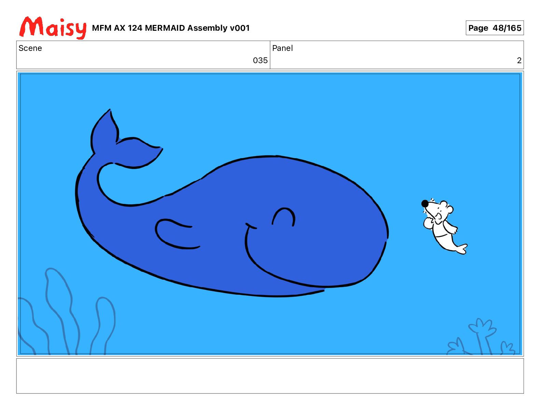The image size is (541, 418).
Task: Click the "Page 48/165" page indicator
Action: pyautogui.click(x=495, y=28)
